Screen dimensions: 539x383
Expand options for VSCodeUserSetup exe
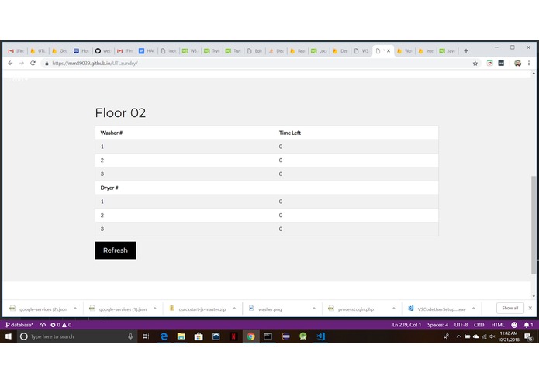[x=474, y=309]
